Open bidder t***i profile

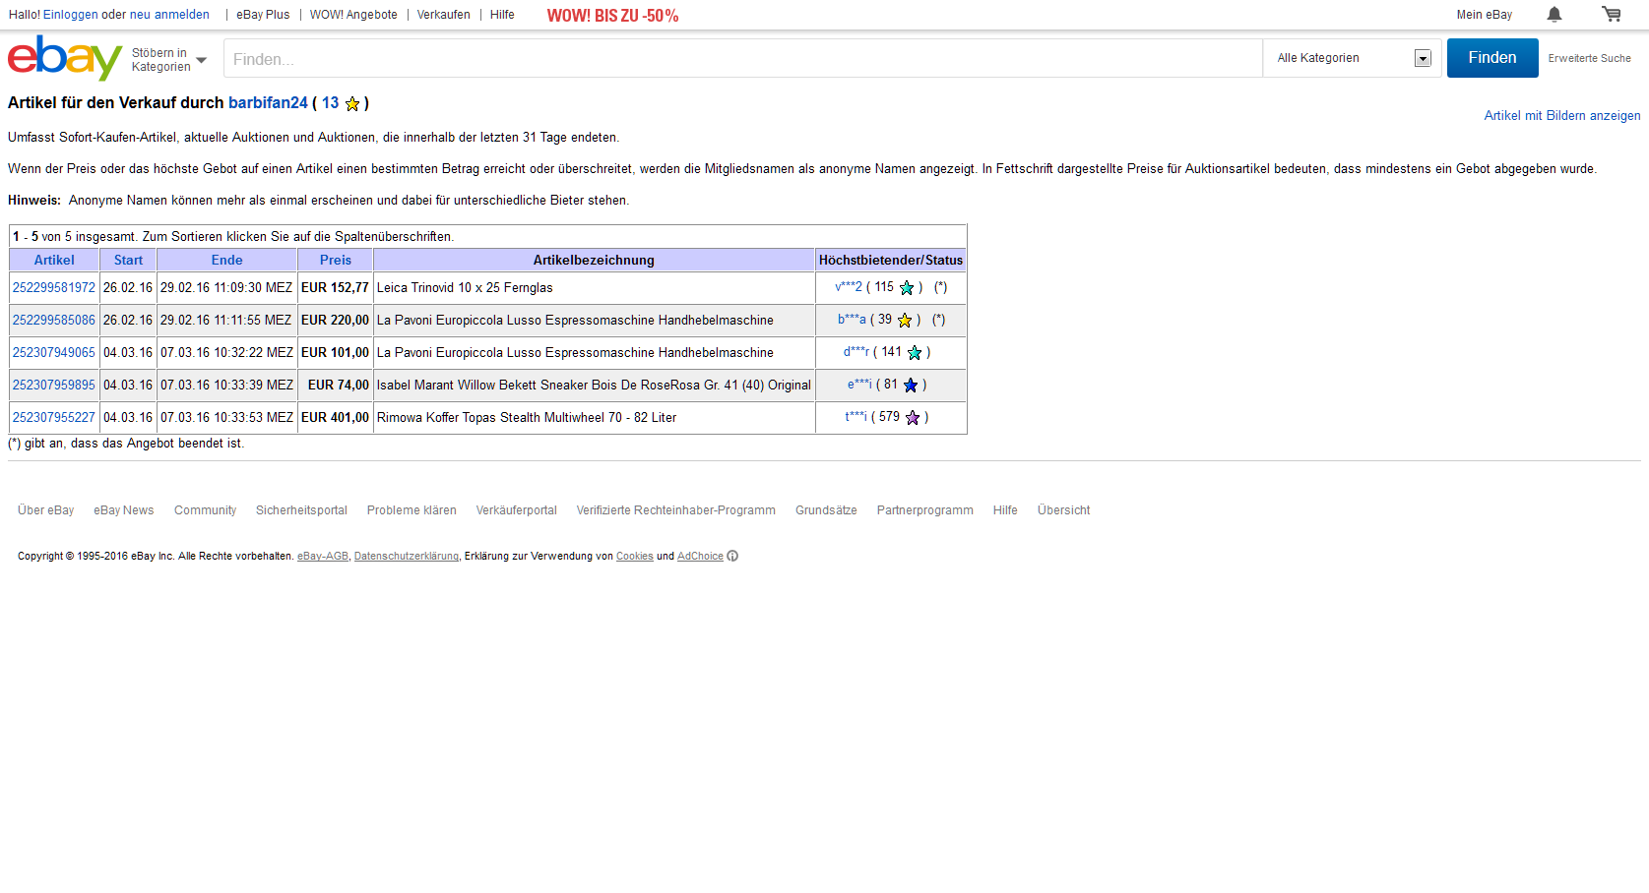point(856,417)
